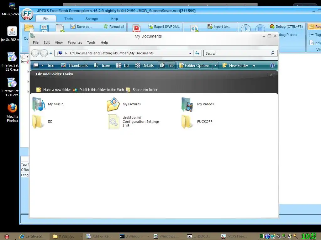
Task: Expand the toolbar overflow chevron
Action: (x=254, y=66)
